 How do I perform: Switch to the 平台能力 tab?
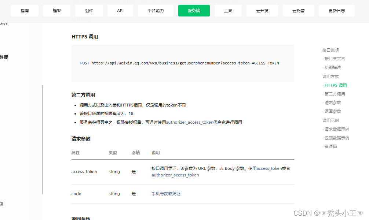(156, 11)
